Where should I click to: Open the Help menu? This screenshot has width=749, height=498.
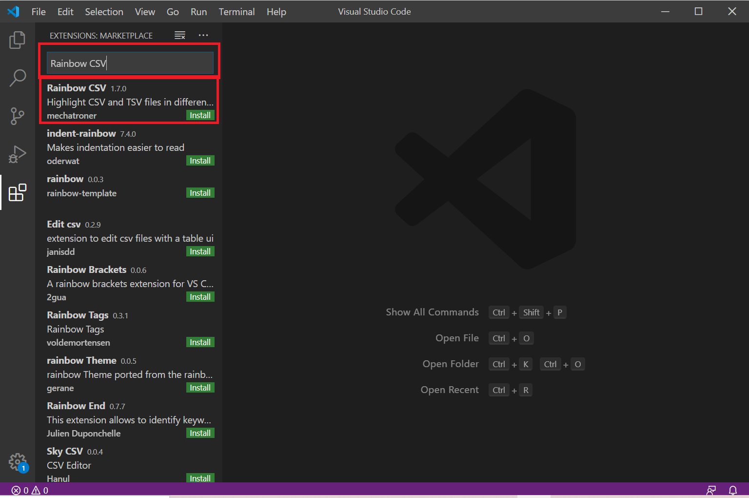276,11
